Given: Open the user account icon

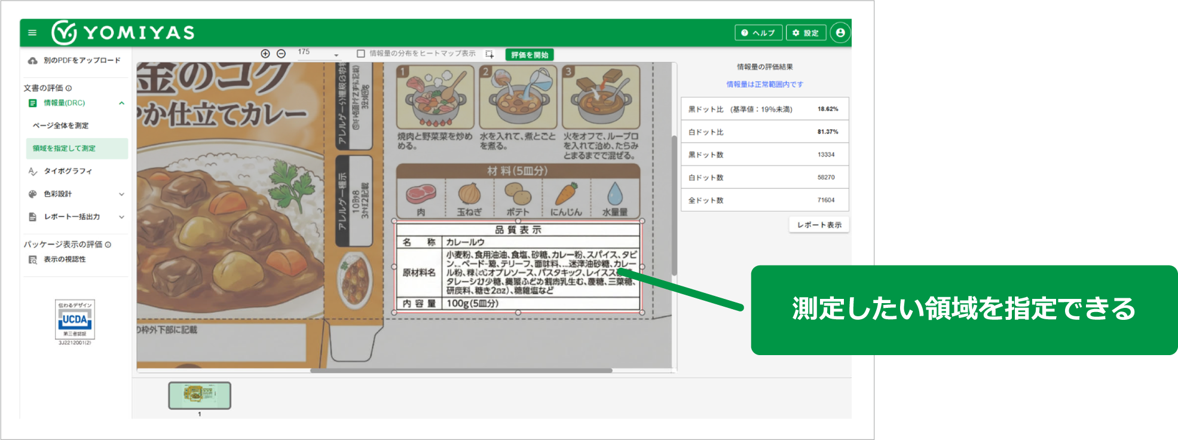Looking at the screenshot, I should tap(840, 33).
